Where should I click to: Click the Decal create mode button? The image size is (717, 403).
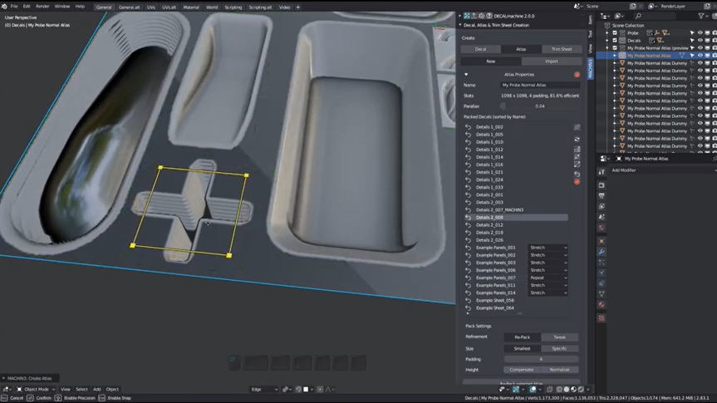point(480,49)
